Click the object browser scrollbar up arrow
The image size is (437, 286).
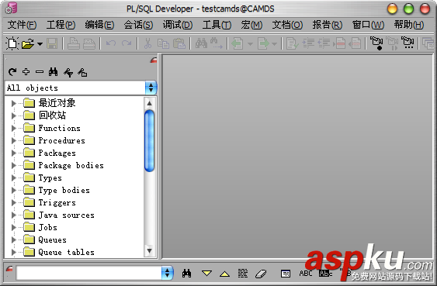click(x=149, y=103)
